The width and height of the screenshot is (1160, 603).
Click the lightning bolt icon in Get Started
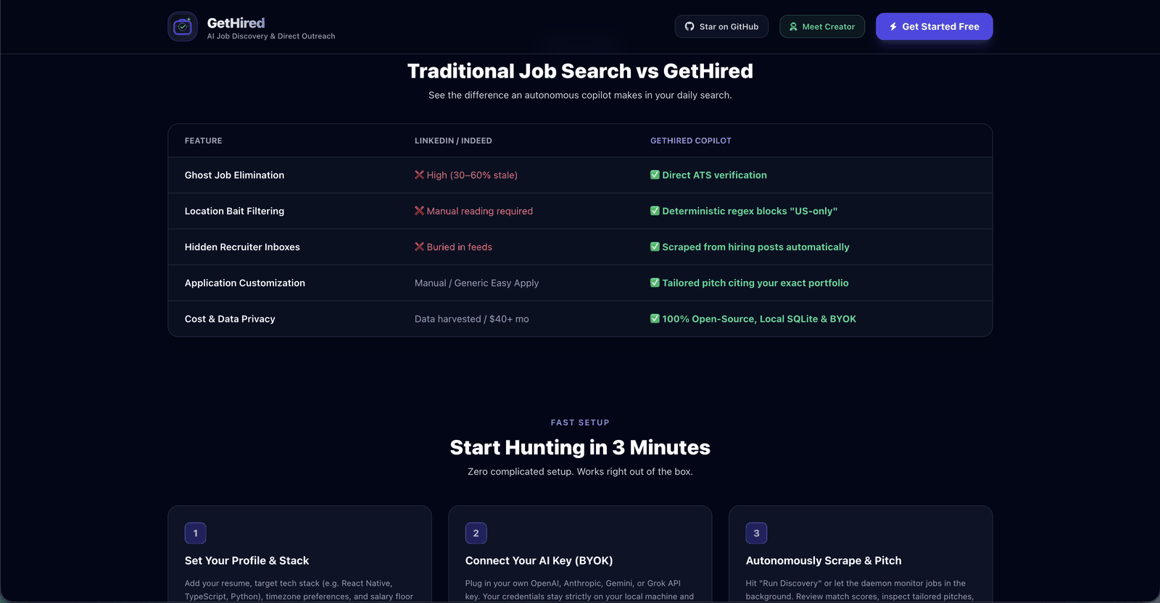click(x=893, y=27)
